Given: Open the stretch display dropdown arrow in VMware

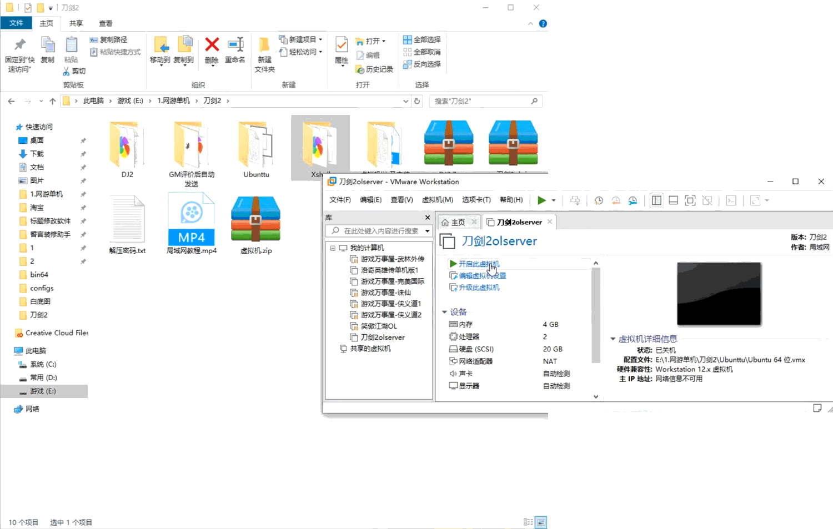Looking at the screenshot, I should coord(767,200).
